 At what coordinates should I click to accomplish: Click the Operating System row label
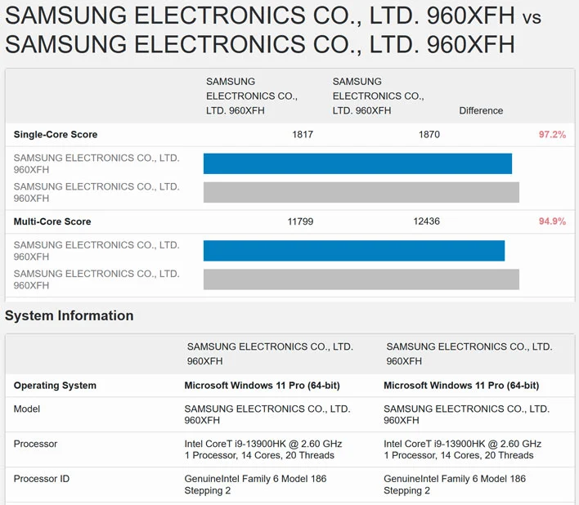coord(55,386)
